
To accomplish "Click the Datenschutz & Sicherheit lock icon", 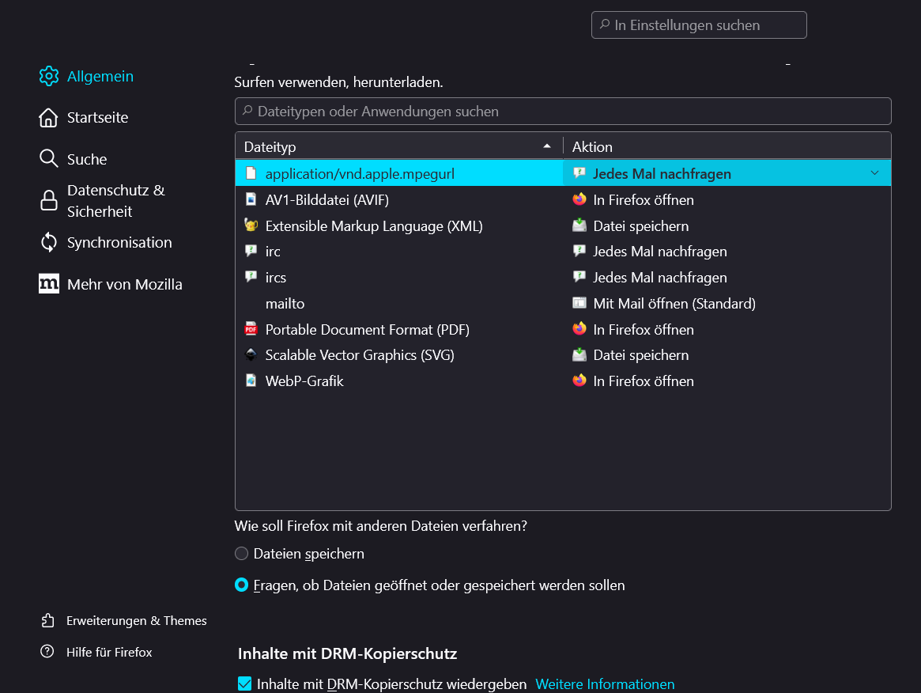I will tap(49, 200).
